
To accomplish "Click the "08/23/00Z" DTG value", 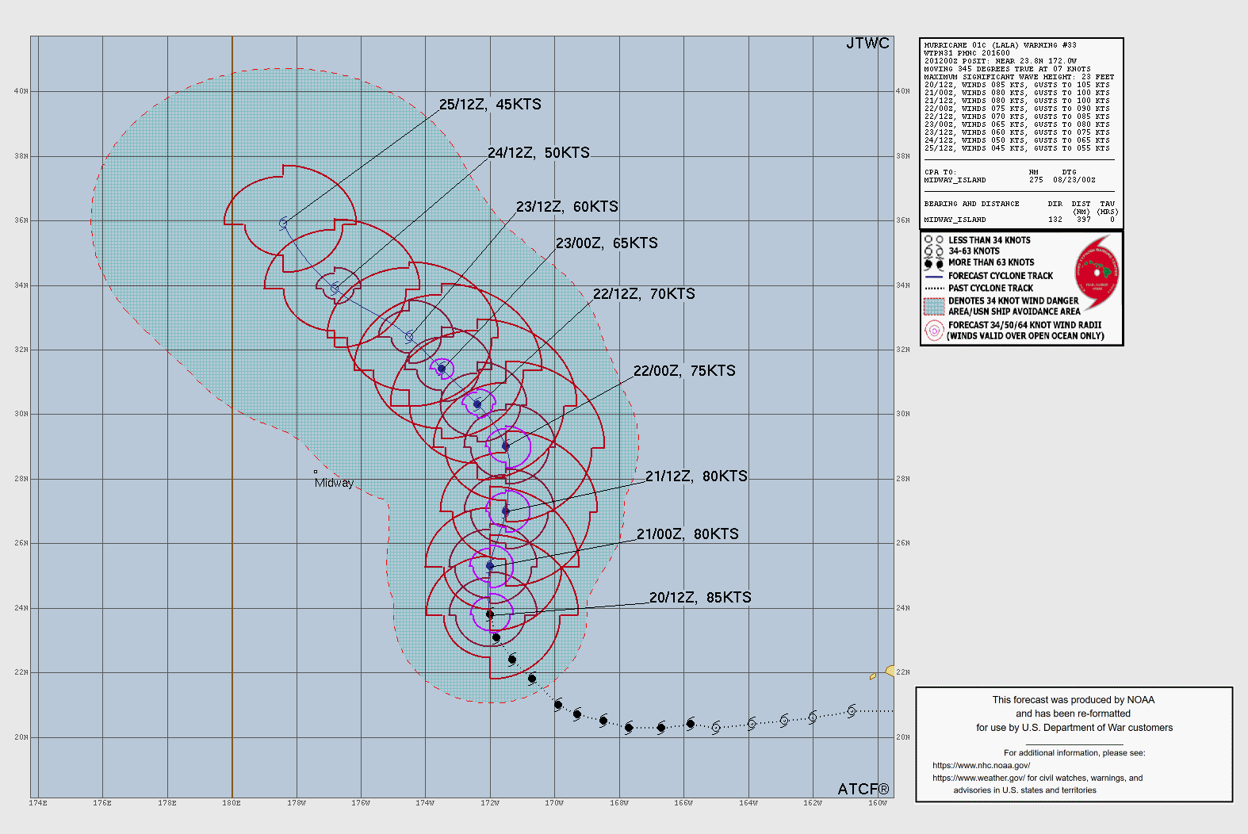I will click(1074, 181).
